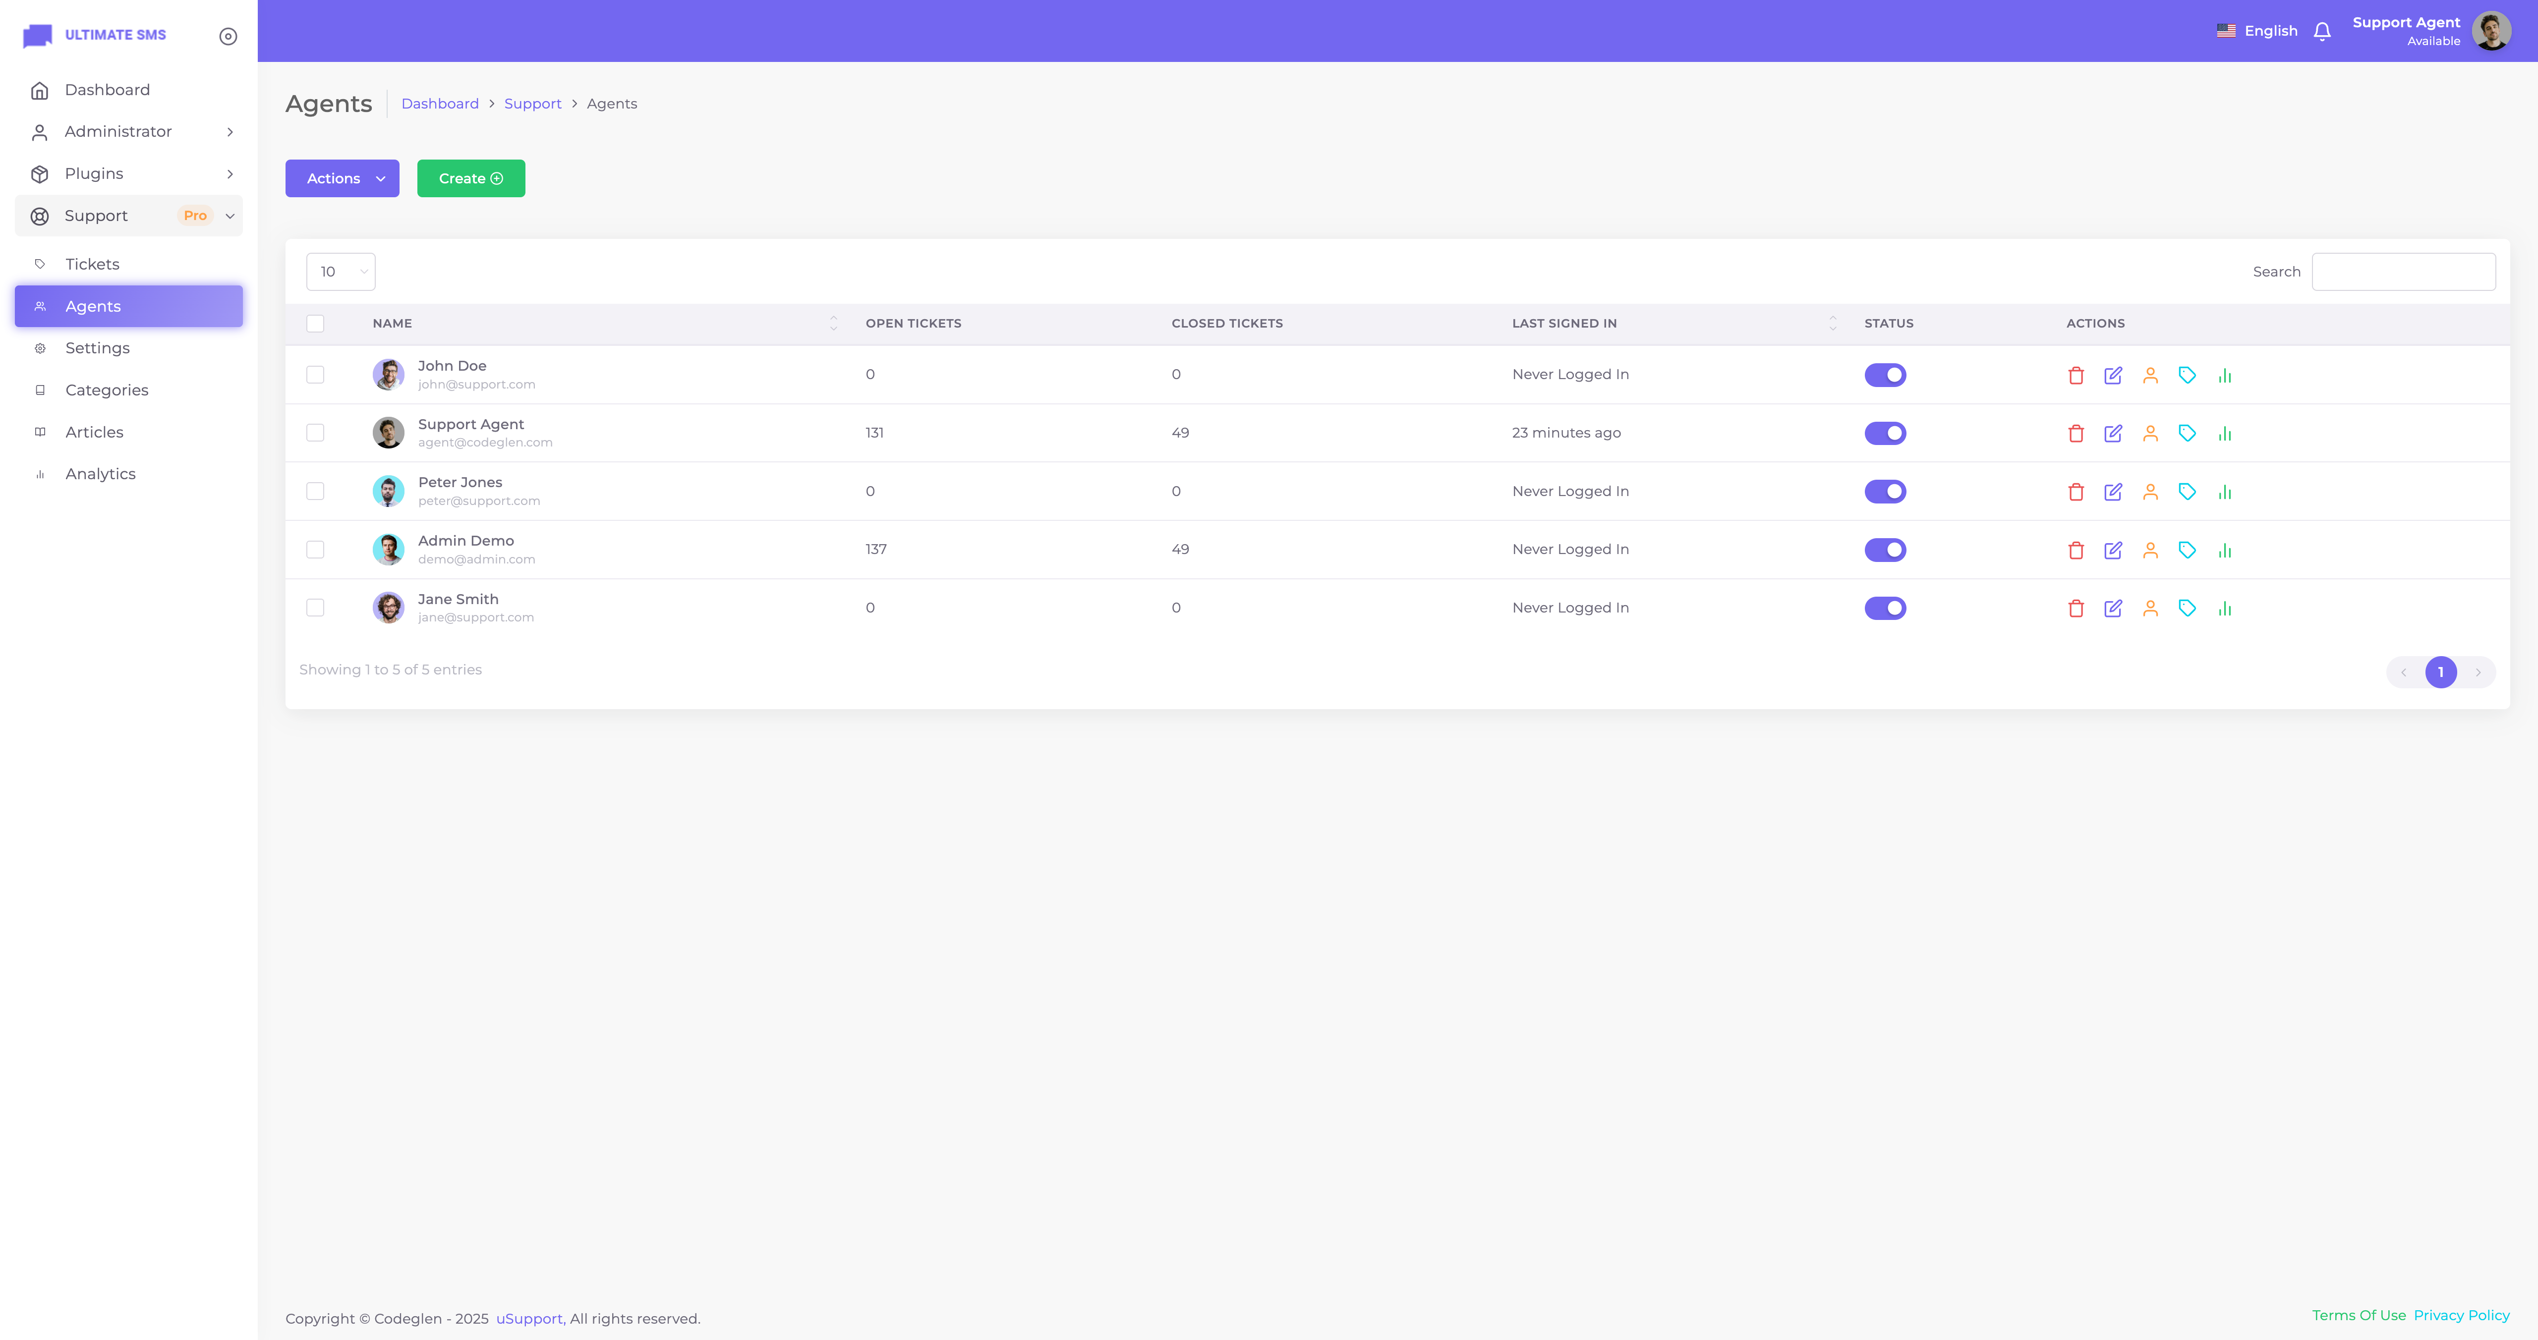Open the Actions dropdown
The width and height of the screenshot is (2538, 1340).
[342, 178]
